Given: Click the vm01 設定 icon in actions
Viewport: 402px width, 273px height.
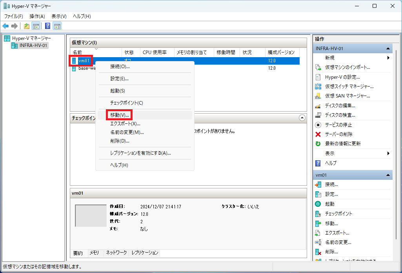Looking at the screenshot, I should (x=318, y=194).
